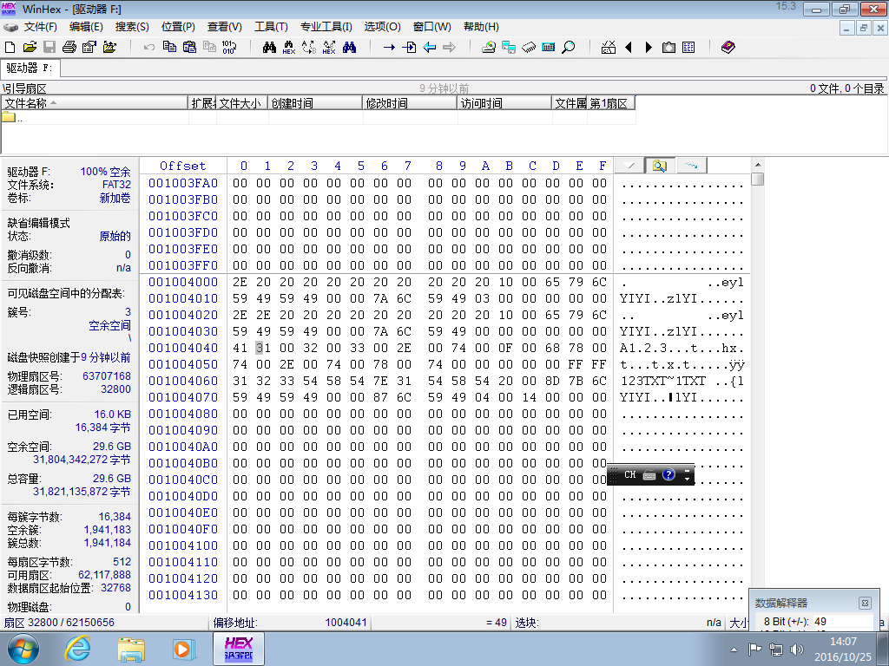Click the hex editor scrollbar up arrow
This screenshot has height=666, width=889.
(757, 165)
